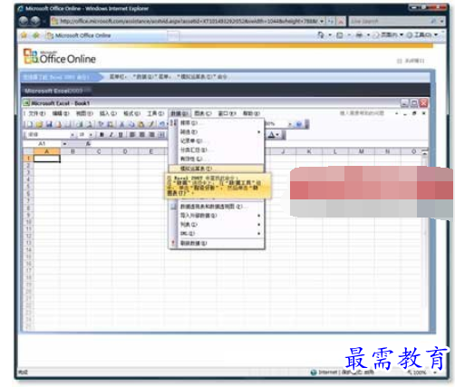This screenshot has width=455, height=387.
Task: Click the Paste icon in Excel toolbar
Action: click(x=141, y=124)
